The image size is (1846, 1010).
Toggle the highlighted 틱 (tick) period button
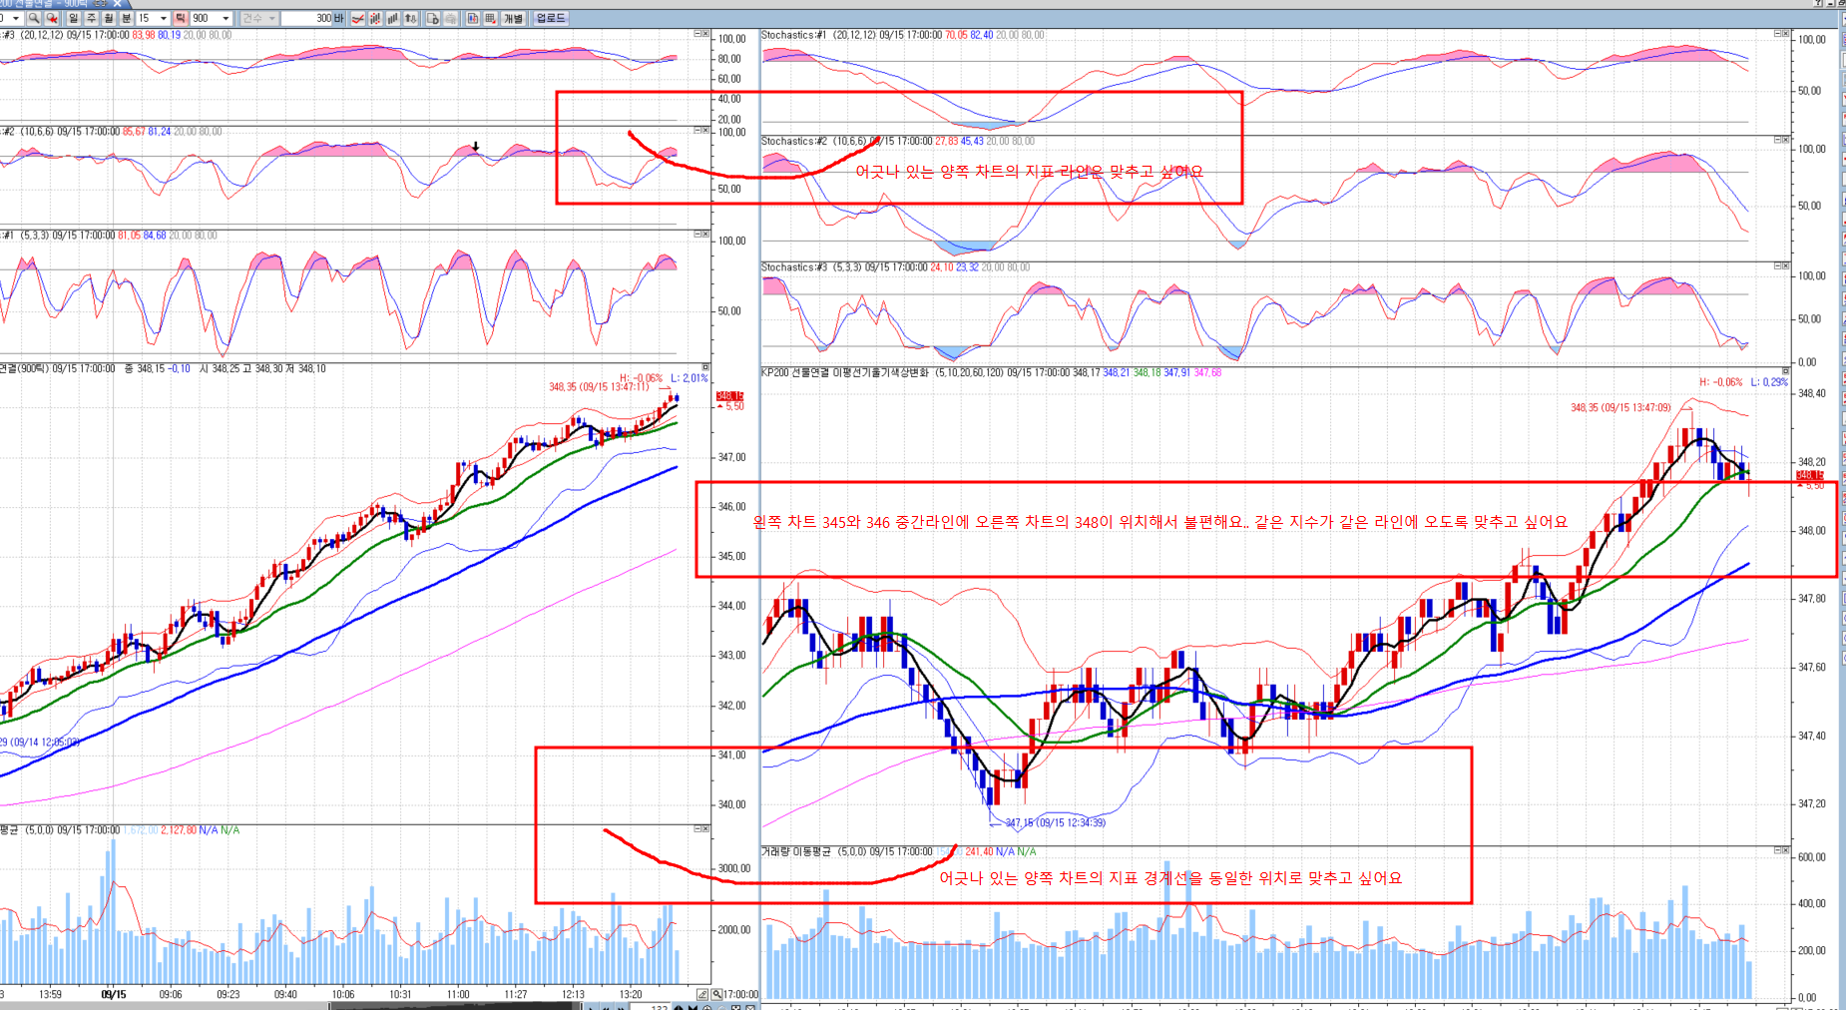(x=181, y=18)
